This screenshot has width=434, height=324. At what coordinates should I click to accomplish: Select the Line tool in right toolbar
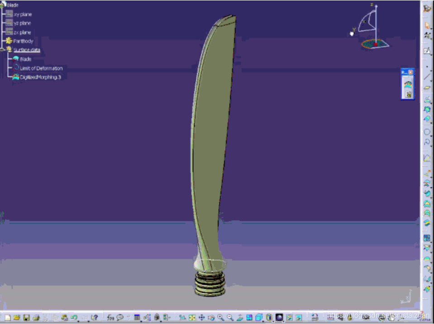pyautogui.click(x=427, y=76)
